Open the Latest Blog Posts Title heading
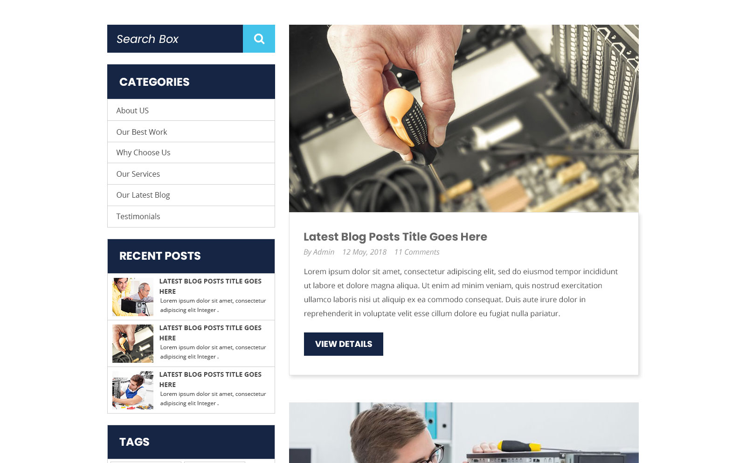Image resolution: width=746 pixels, height=463 pixels. (395, 237)
